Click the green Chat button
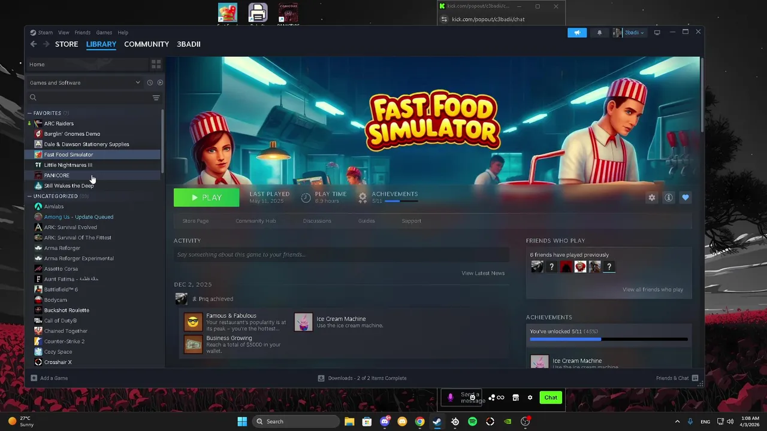This screenshot has height=431, width=767. (551, 397)
